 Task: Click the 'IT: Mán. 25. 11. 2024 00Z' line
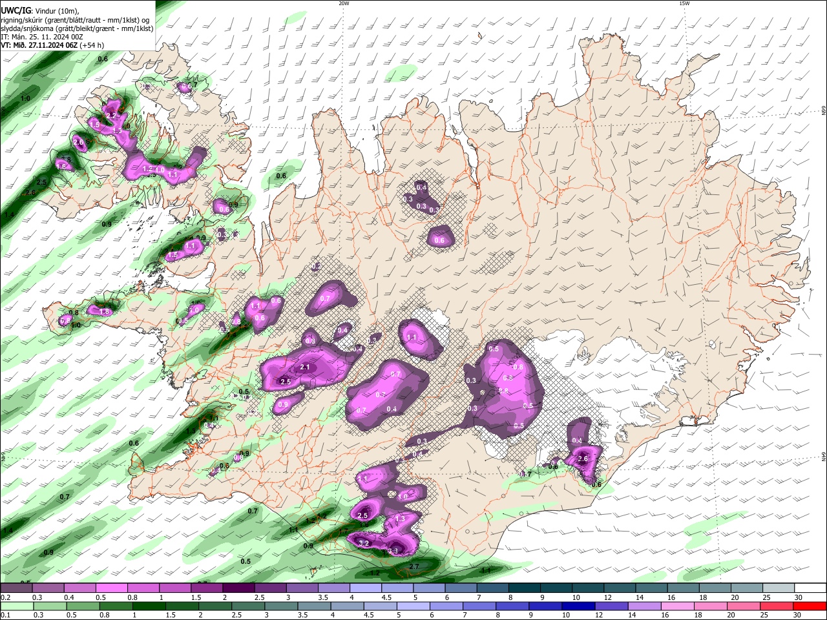pyautogui.click(x=41, y=37)
